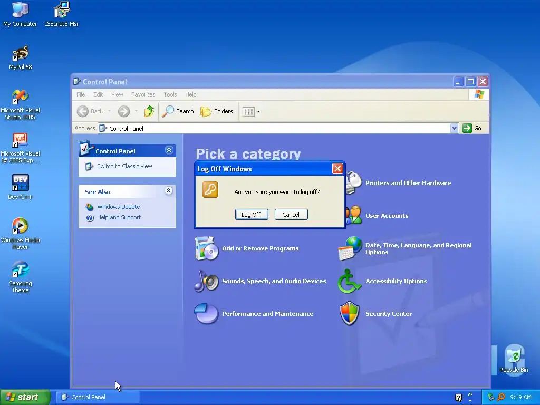The height and width of the screenshot is (405, 540).
Task: Collapse the Control Panel sidebar section
Action: click(169, 150)
